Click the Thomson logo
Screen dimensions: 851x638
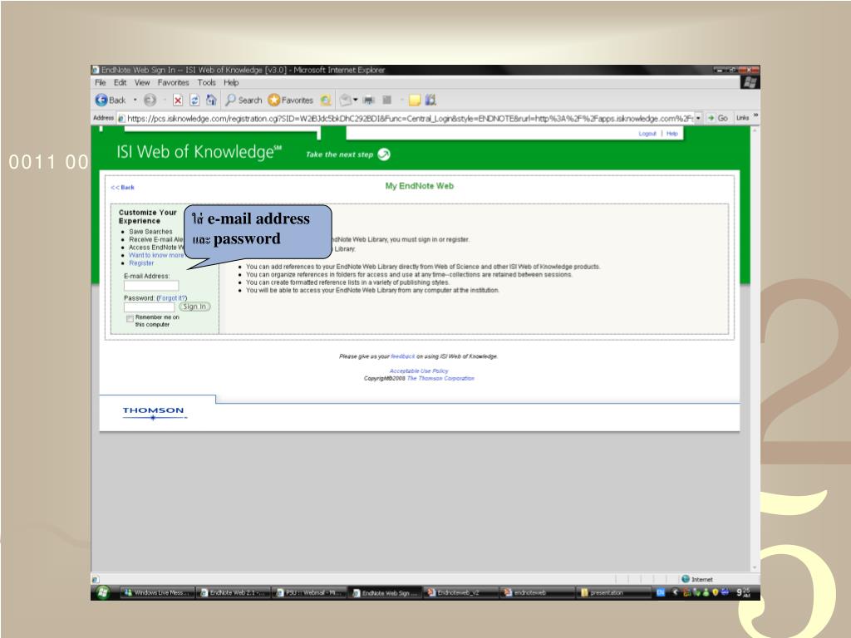pyautogui.click(x=154, y=412)
